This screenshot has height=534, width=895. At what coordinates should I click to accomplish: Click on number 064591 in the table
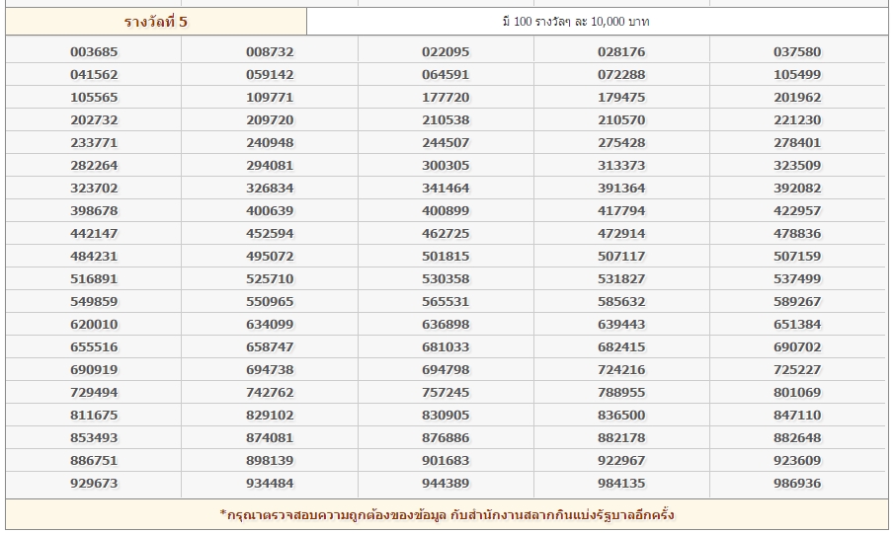click(446, 75)
